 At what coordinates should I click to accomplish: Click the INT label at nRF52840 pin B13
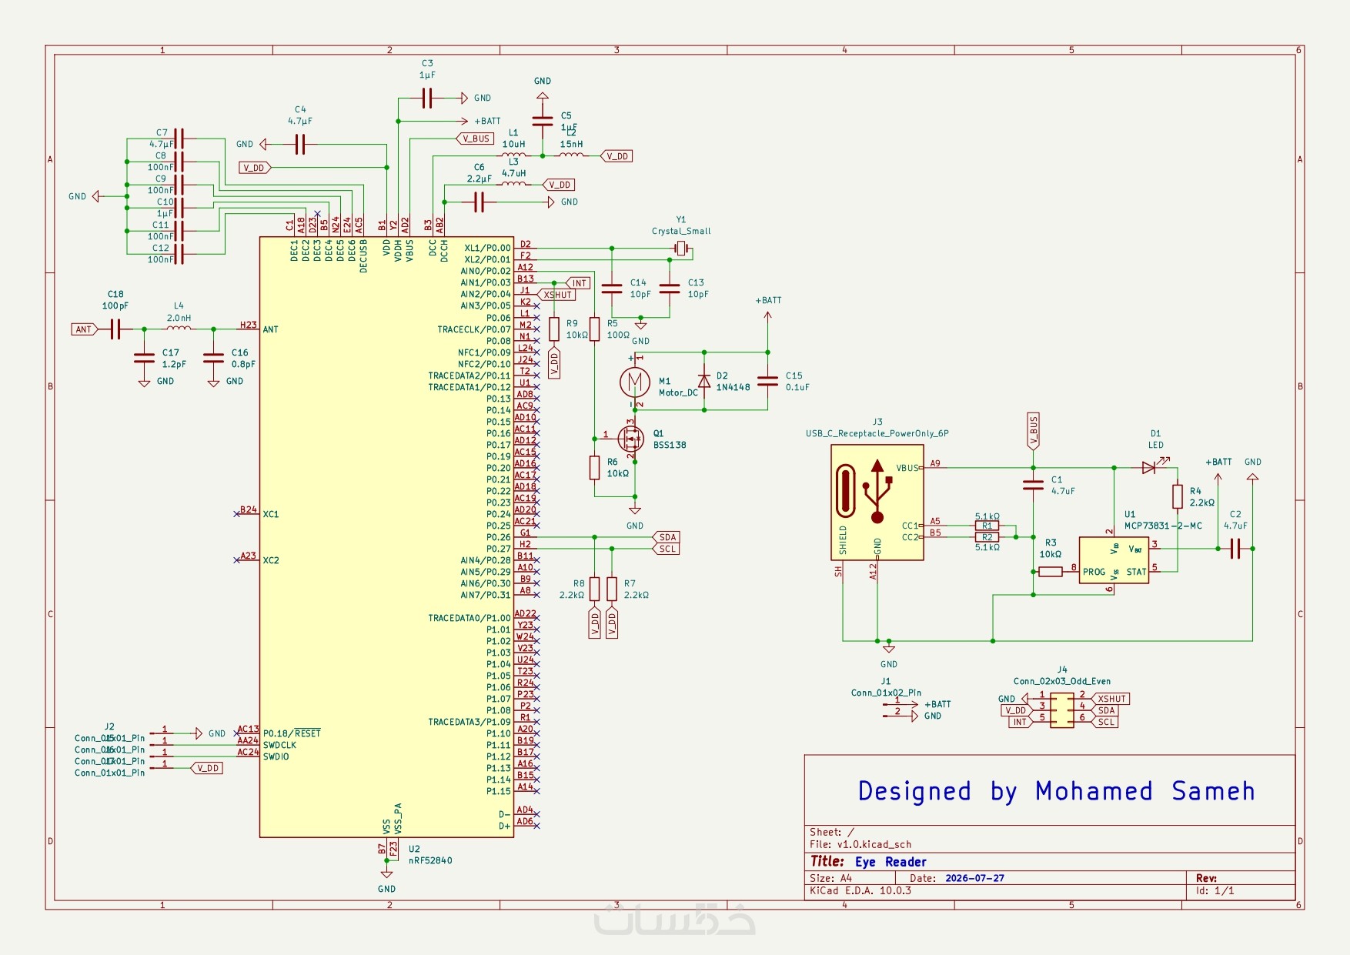pos(579,283)
